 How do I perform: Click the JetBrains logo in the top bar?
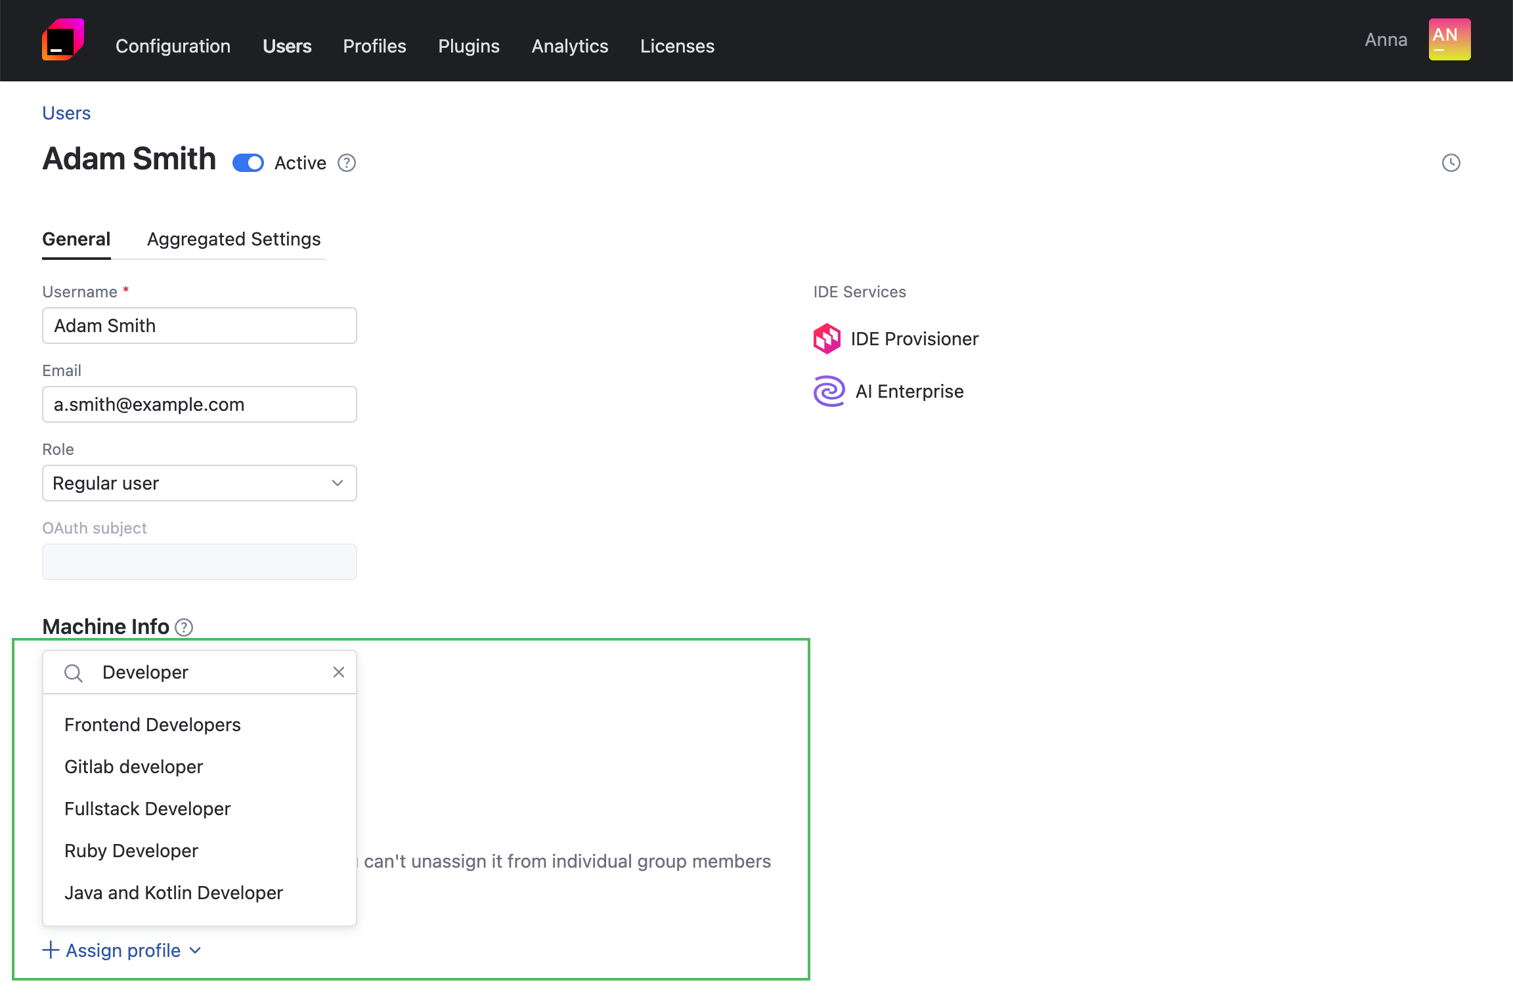[x=63, y=39]
